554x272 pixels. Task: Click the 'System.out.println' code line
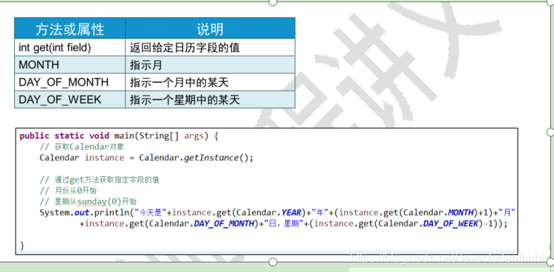[x=277, y=213]
